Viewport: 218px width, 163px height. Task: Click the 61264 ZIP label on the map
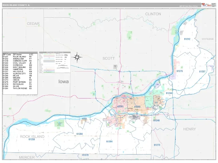[109, 142]
